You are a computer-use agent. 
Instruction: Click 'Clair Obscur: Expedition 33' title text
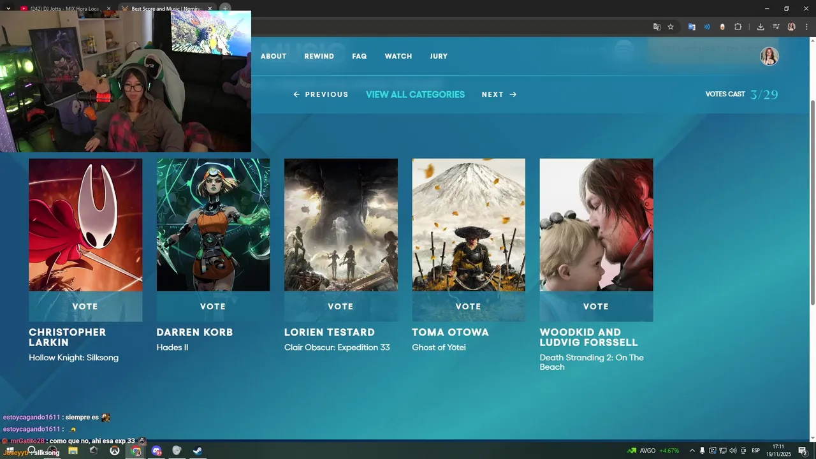coord(337,347)
